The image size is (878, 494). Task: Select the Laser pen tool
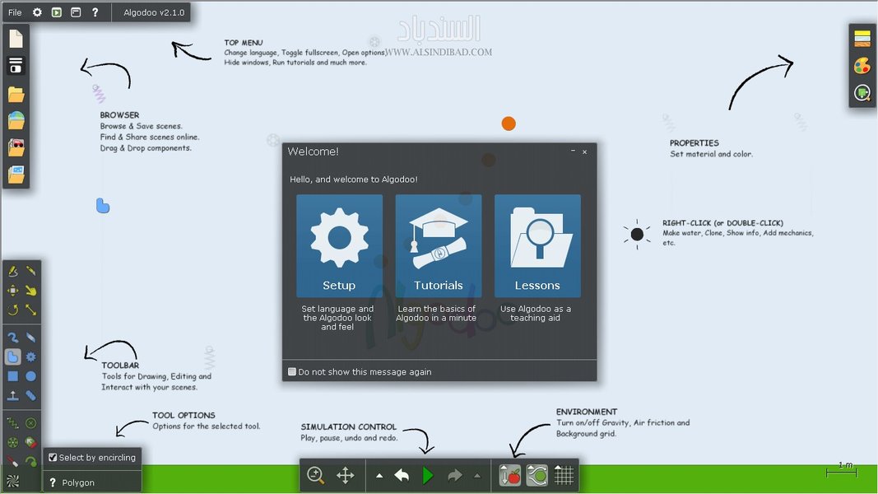pos(13,462)
